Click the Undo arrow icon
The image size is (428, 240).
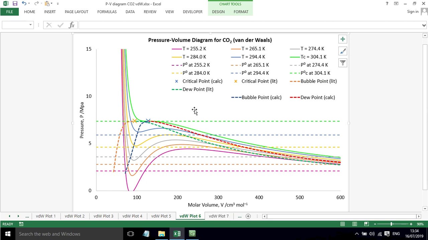click(x=24, y=4)
